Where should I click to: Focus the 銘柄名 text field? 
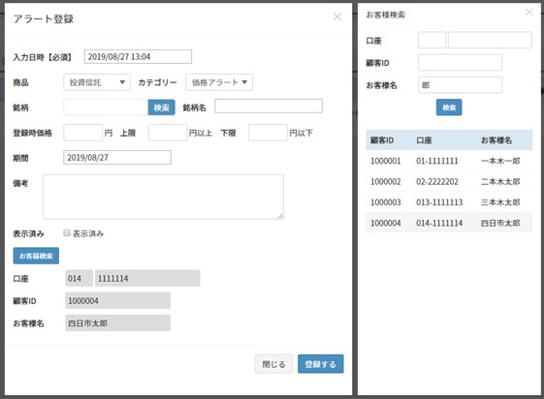click(x=269, y=106)
